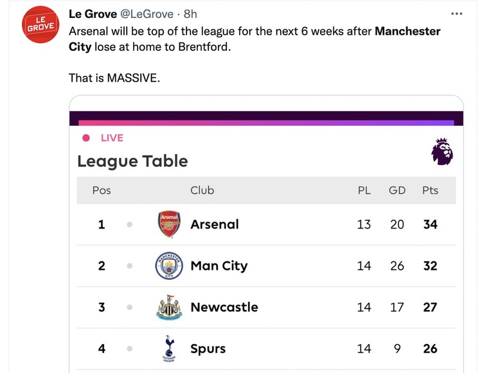Screen dimensions: 482x373
Task: Select the Man City team name
Action: (x=219, y=266)
